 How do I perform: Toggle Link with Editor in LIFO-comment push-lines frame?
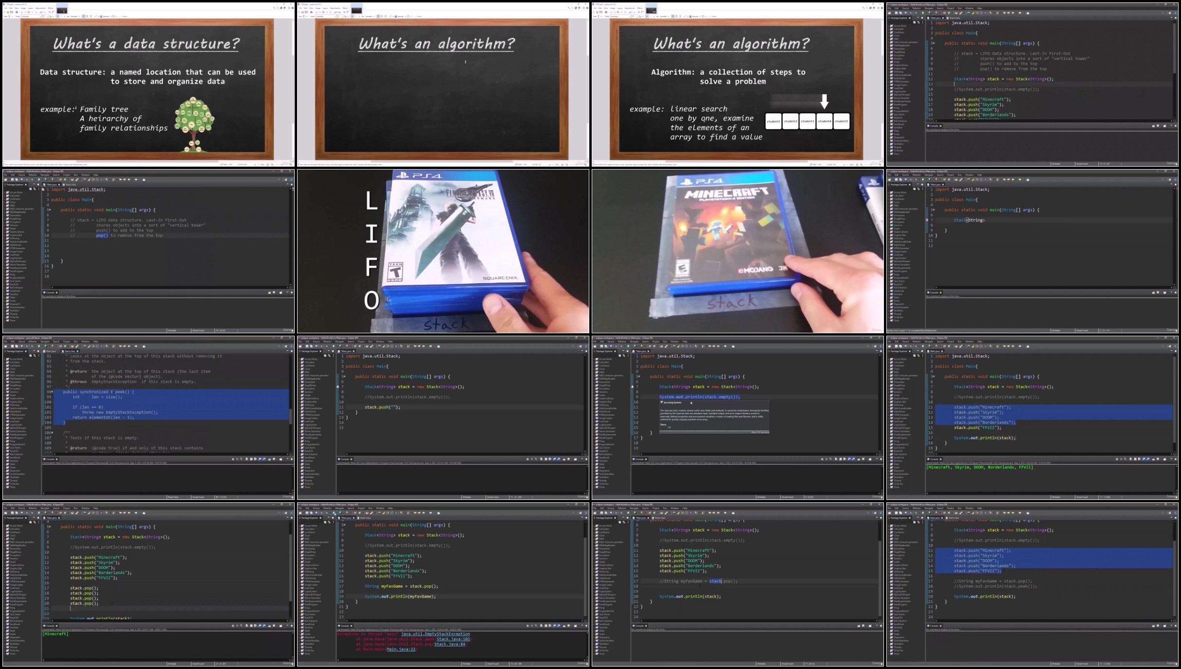pyautogui.click(x=919, y=22)
